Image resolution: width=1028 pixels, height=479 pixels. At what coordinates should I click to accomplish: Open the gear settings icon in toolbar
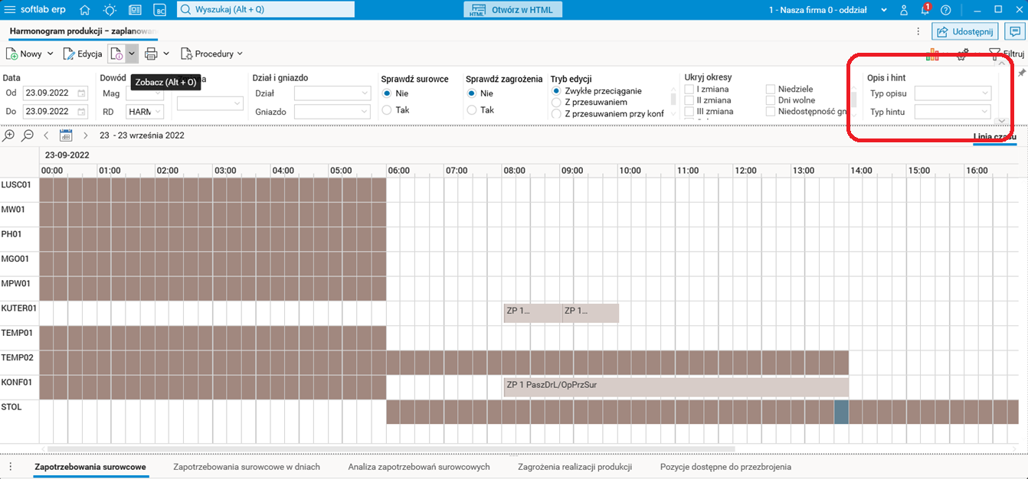[x=963, y=54]
